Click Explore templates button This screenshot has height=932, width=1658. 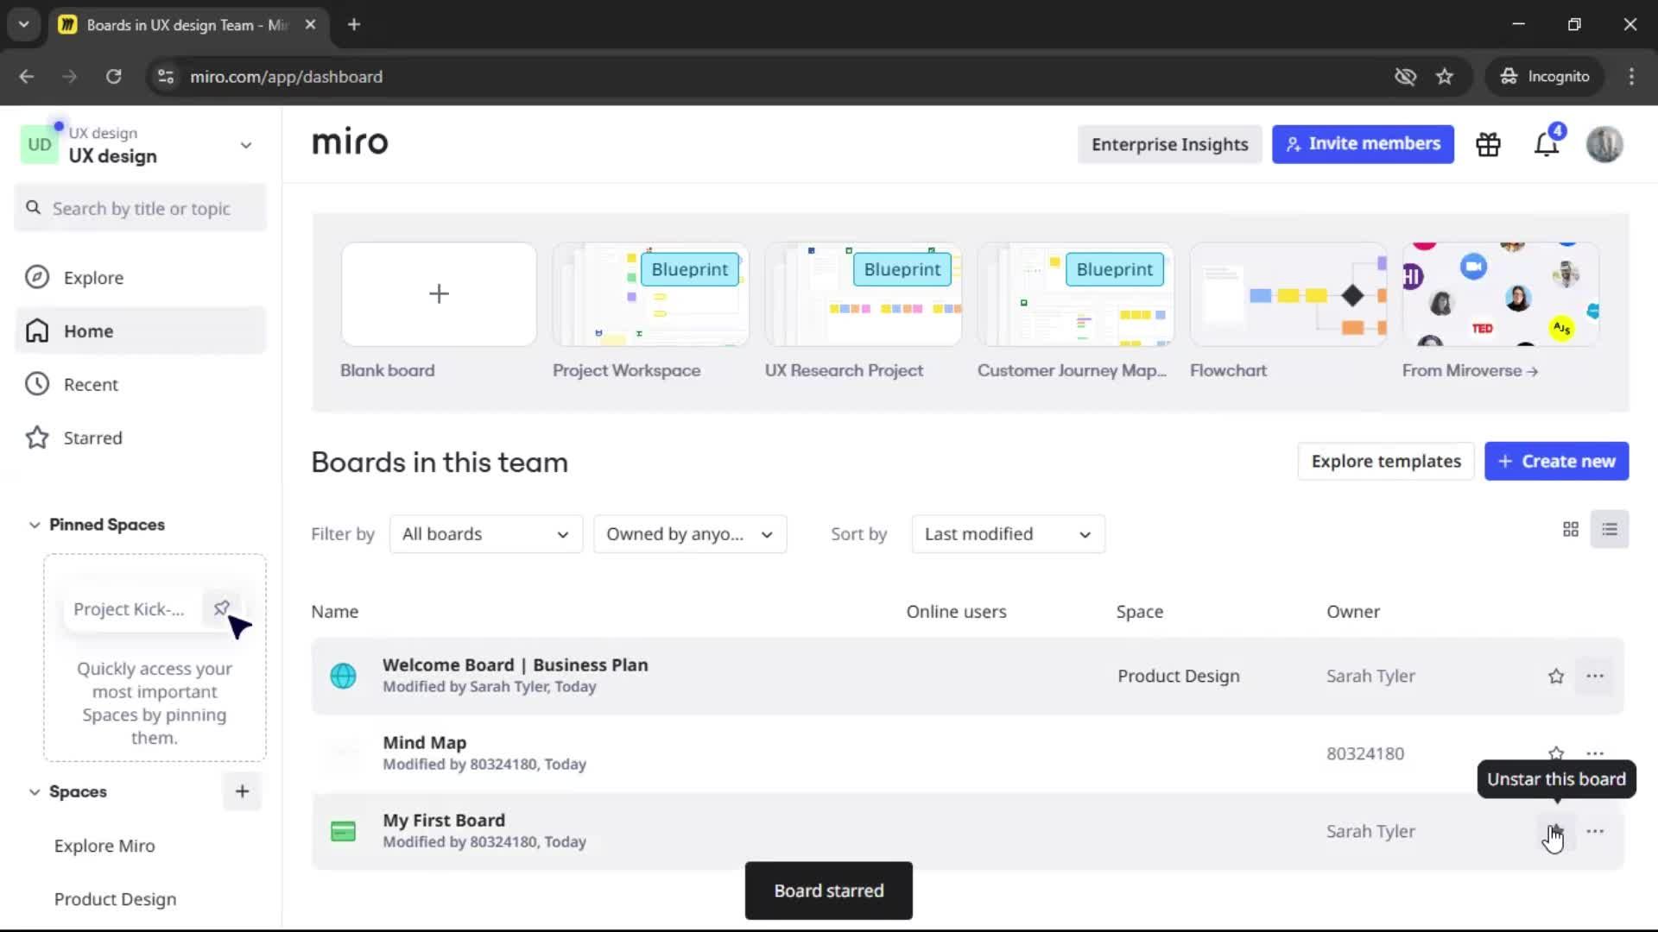point(1386,462)
